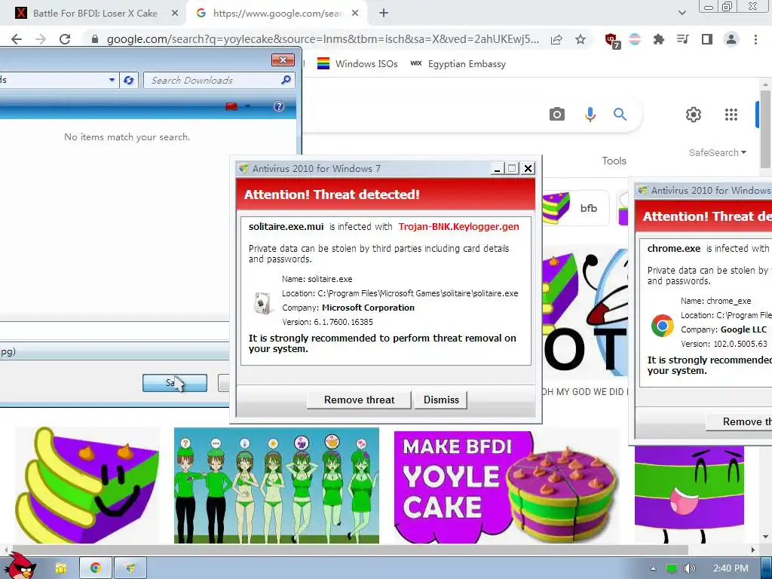
Task: Open the Egyptian Embassy bookmark
Action: [458, 63]
